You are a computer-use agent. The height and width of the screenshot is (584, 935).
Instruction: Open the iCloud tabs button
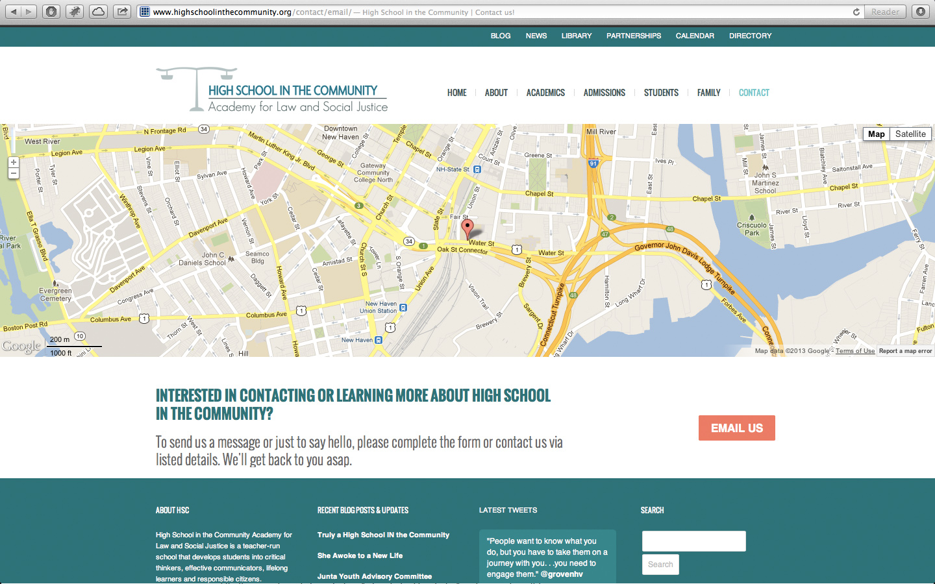[x=98, y=12]
